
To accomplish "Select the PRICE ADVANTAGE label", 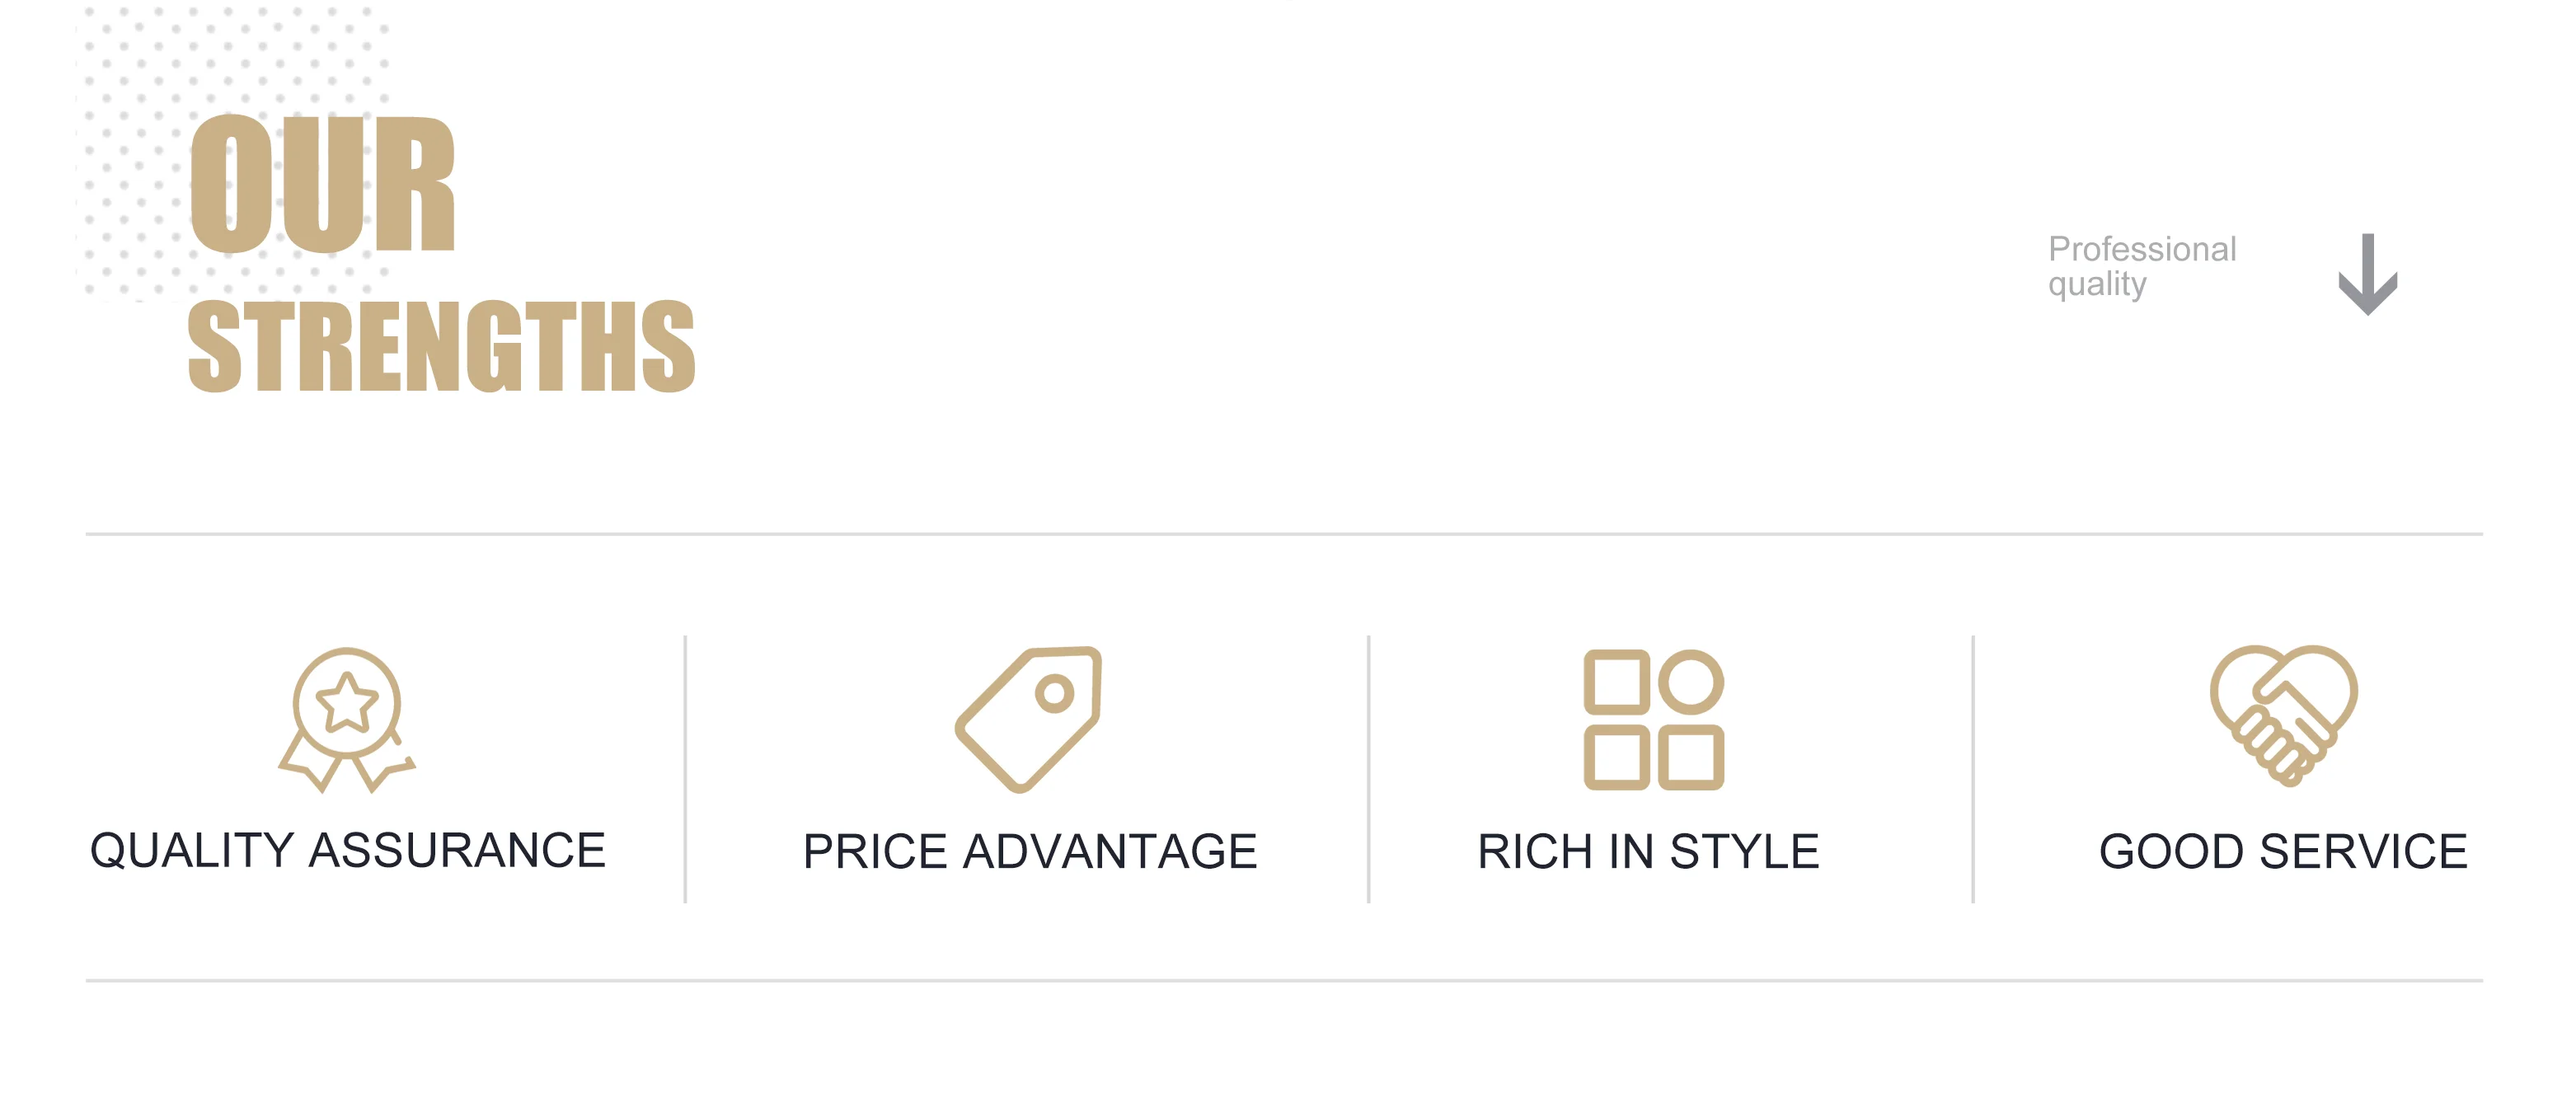I will pyautogui.click(x=1029, y=852).
